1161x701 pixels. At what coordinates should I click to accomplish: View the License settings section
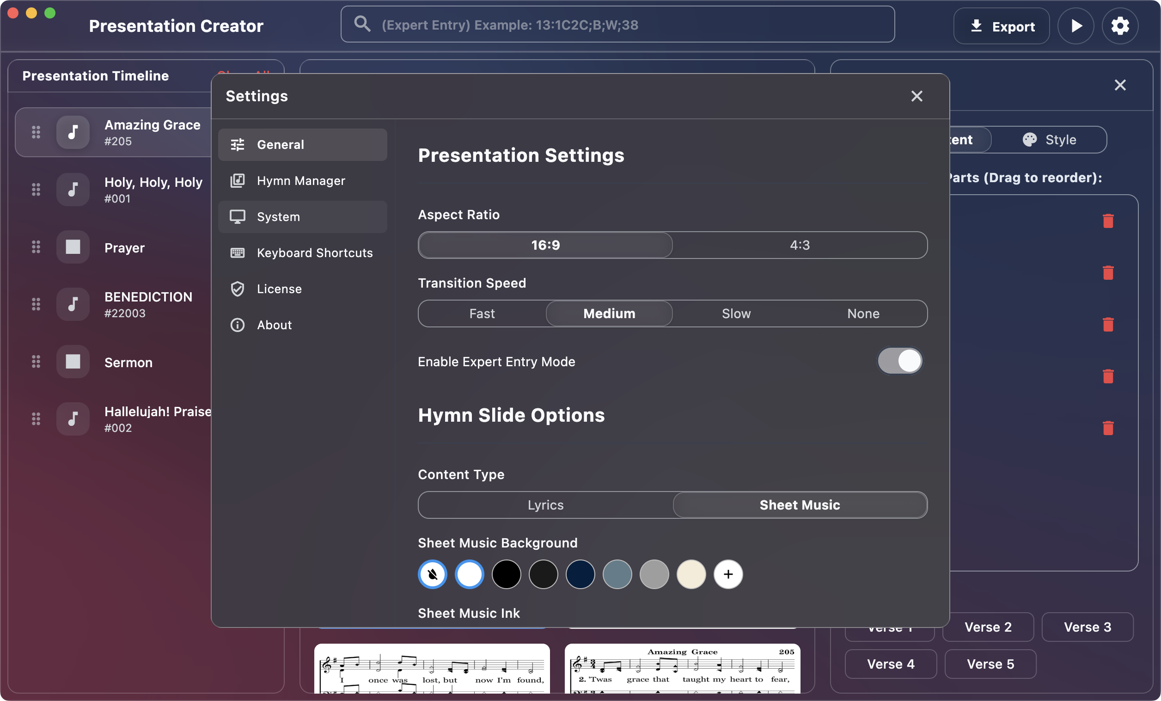(x=279, y=289)
